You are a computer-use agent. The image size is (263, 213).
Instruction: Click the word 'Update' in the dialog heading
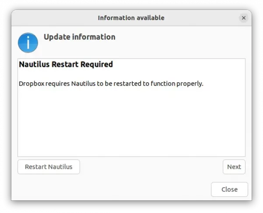pyautogui.click(x=57, y=37)
